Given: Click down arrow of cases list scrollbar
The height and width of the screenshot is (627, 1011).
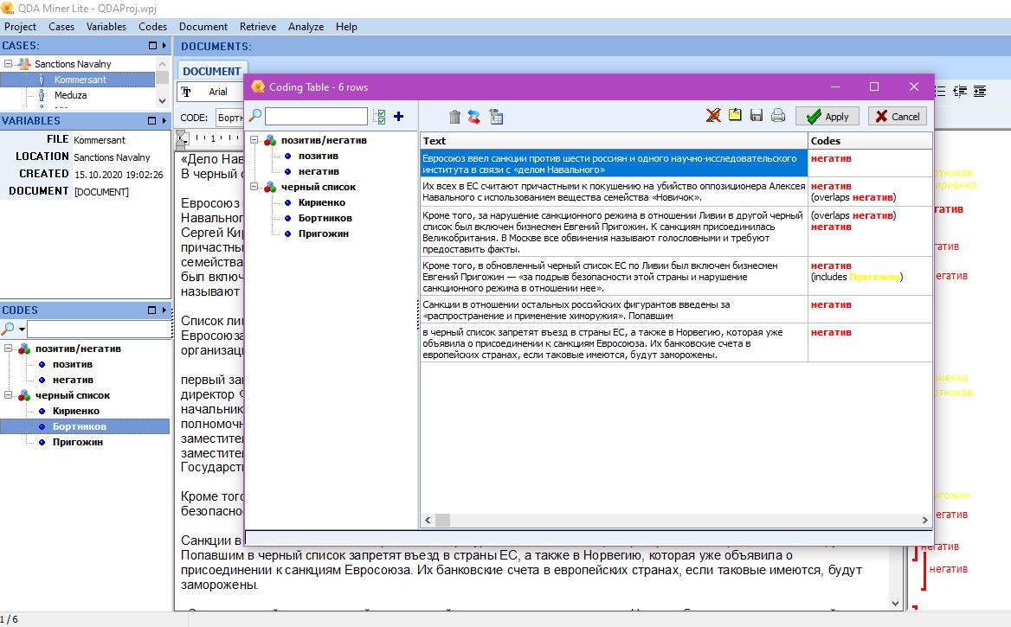Looking at the screenshot, I should [x=163, y=101].
